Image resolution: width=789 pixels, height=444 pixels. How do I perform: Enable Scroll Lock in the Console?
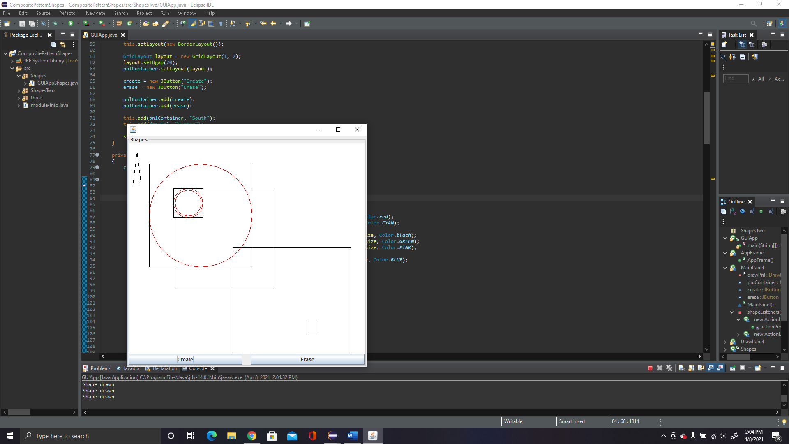click(691, 368)
